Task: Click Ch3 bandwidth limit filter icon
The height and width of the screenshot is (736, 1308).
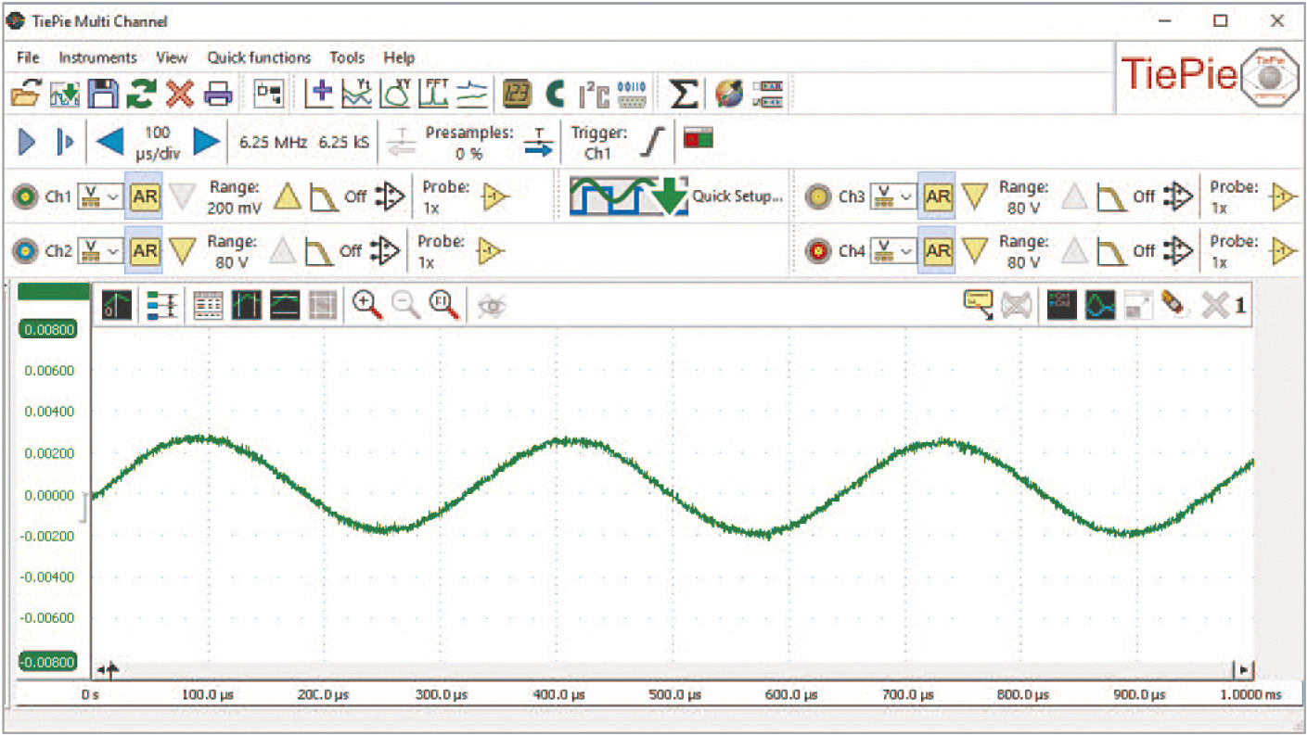Action: coord(1112,197)
